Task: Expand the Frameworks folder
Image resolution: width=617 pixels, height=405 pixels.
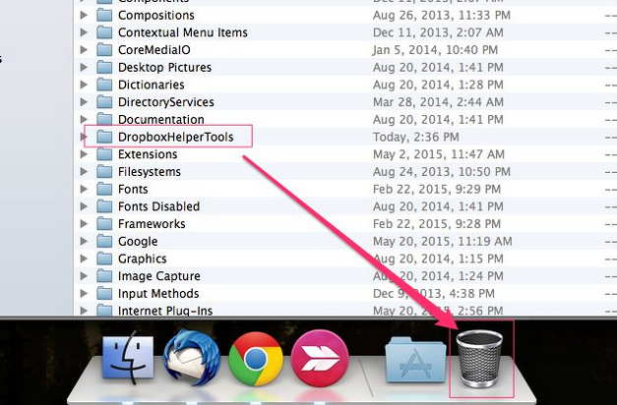Action: (x=84, y=224)
